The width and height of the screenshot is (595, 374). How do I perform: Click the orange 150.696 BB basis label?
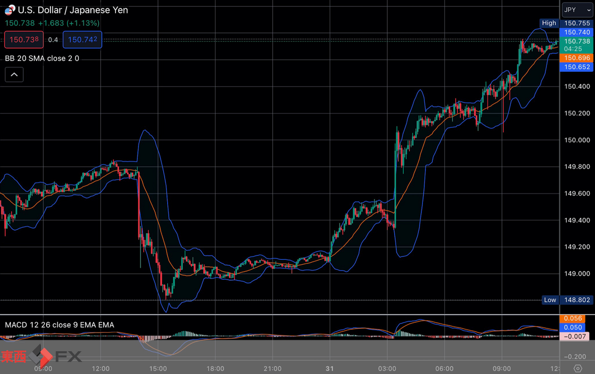tap(576, 58)
